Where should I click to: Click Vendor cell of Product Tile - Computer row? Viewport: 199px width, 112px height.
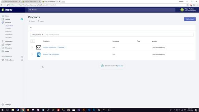pos(158,54)
